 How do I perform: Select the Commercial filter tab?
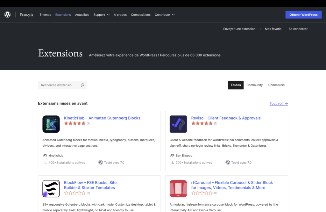point(277,85)
